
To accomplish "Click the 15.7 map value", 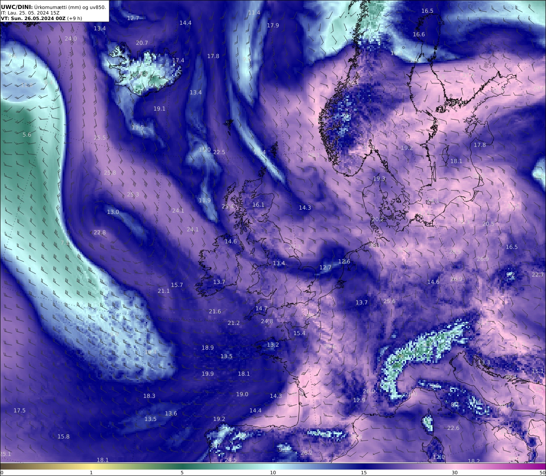I will (177, 285).
